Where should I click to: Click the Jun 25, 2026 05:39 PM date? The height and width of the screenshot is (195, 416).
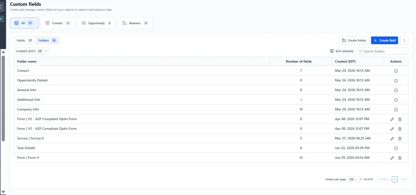click(x=352, y=148)
